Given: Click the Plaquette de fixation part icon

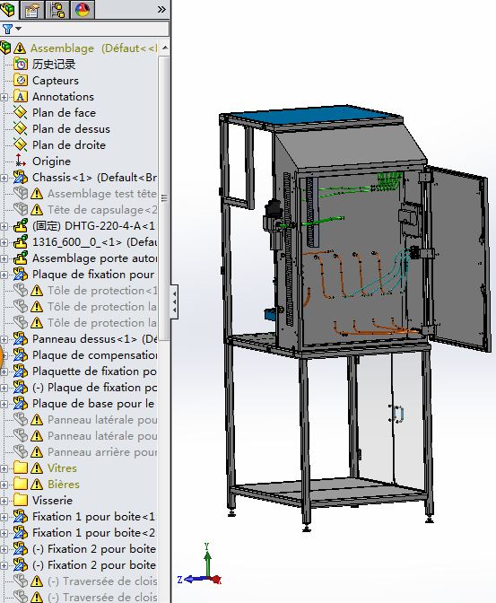Looking at the screenshot, I should pos(21,371).
